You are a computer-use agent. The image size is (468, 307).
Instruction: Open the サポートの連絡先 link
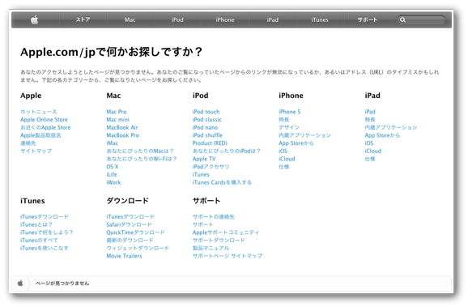pos(214,216)
